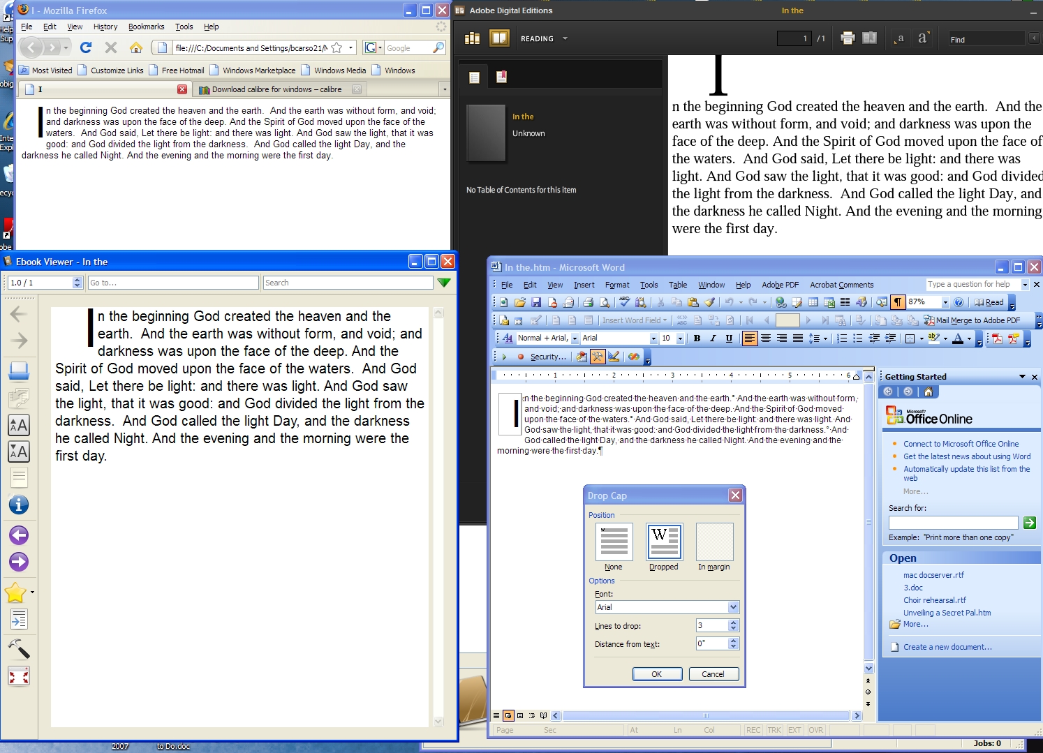Open Ebook Viewer preferences hammer icon
Screen dimensions: 1043x753
(x=19, y=649)
